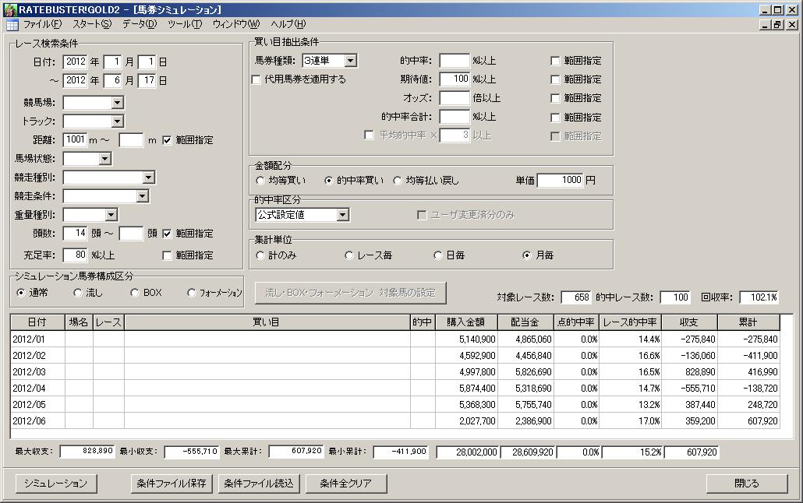This screenshot has width=803, height=503.
Task: Click the オッズ threshold input field
Action: pos(455,98)
